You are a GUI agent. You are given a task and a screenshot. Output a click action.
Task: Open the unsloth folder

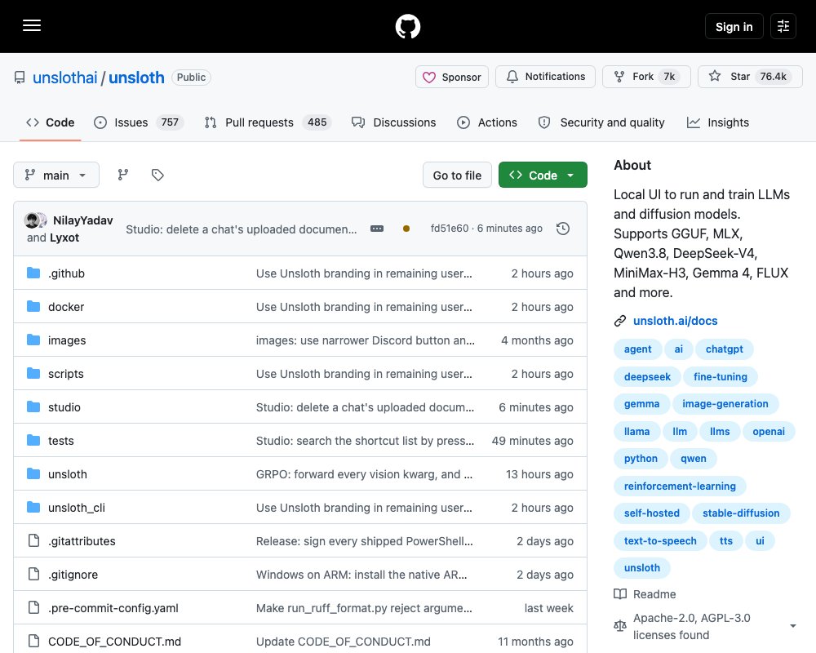point(68,474)
